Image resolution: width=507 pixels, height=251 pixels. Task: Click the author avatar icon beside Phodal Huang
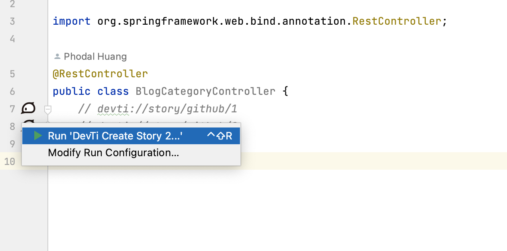point(57,56)
